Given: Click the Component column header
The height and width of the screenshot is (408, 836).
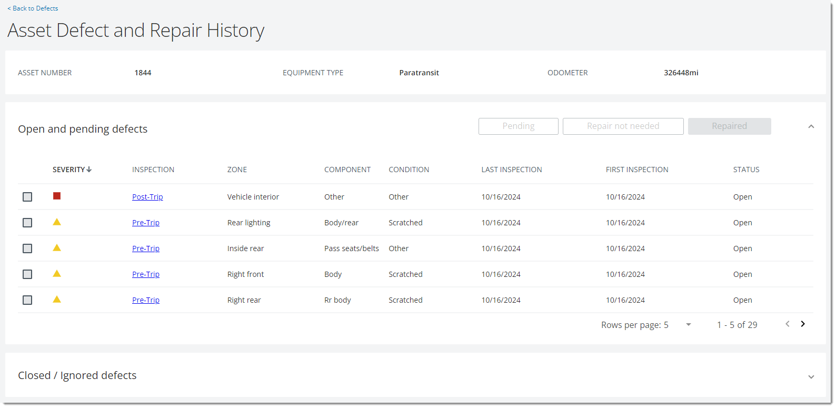Looking at the screenshot, I should [347, 170].
